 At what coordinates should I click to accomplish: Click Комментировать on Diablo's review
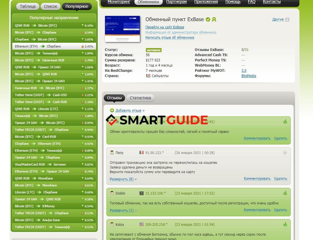(x=257, y=210)
